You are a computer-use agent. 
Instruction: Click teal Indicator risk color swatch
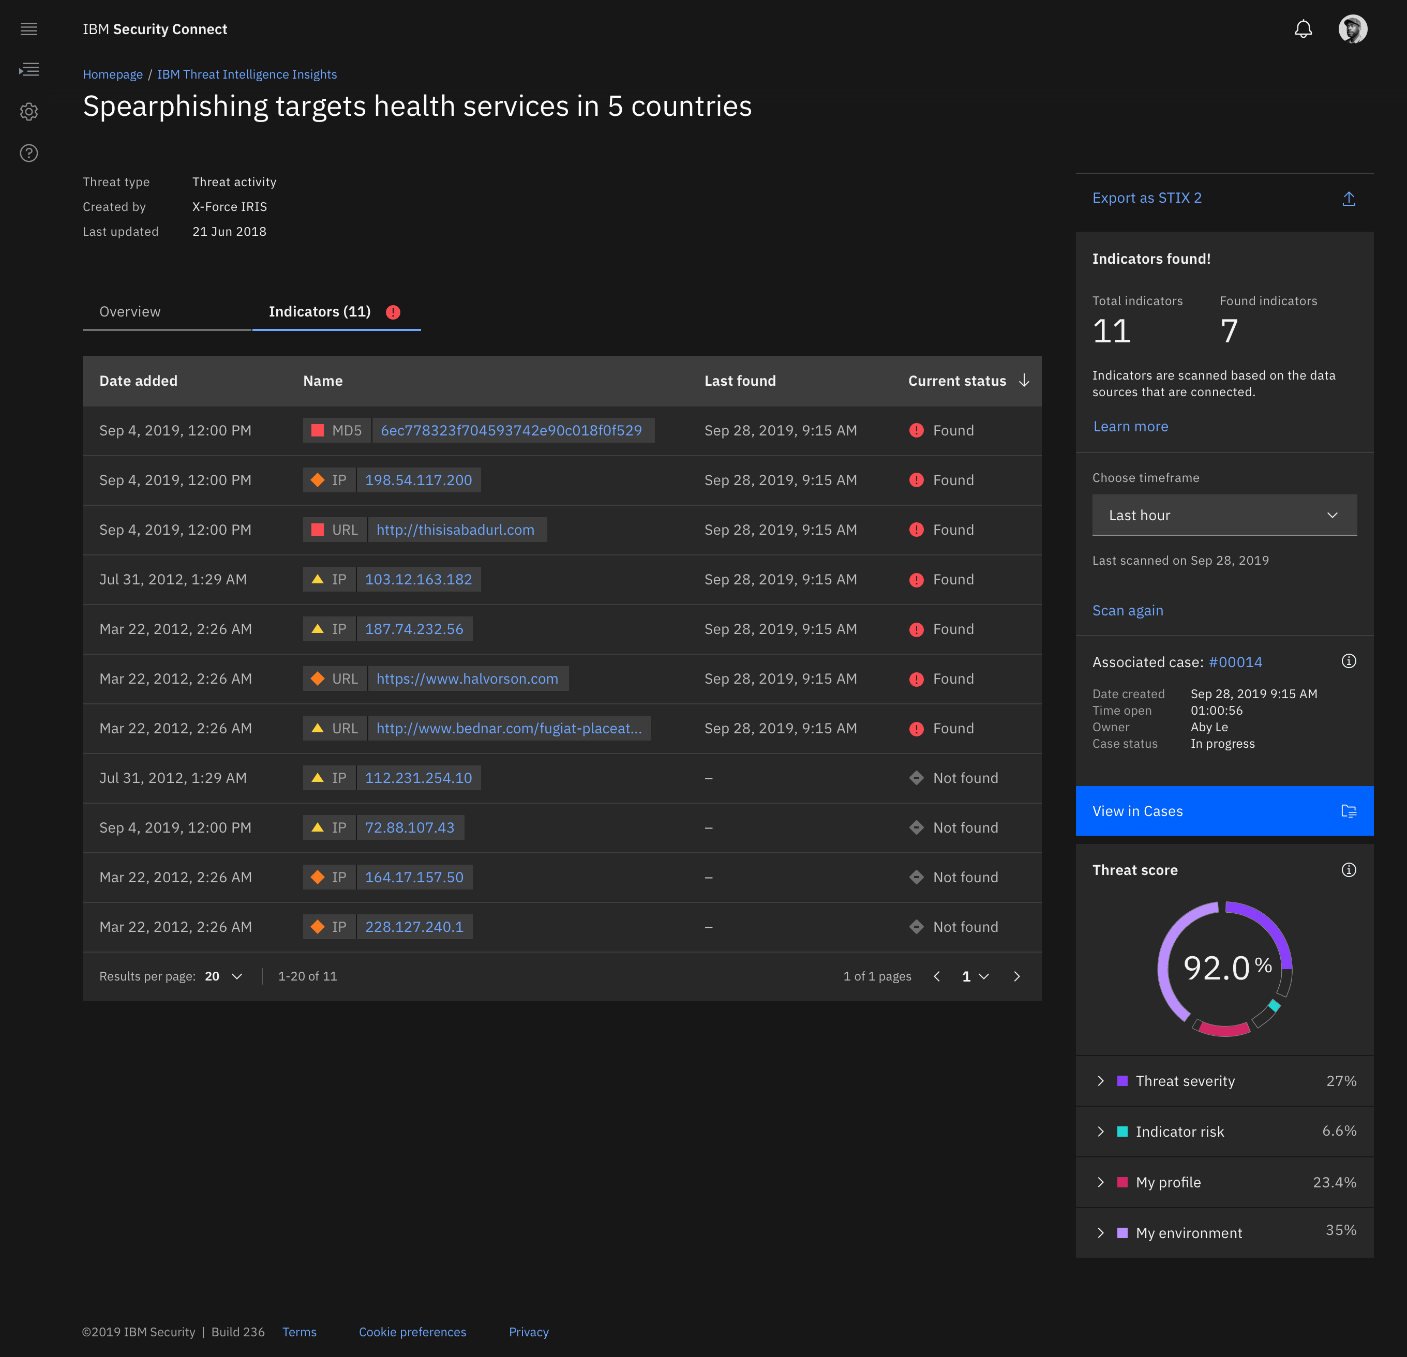point(1122,1132)
